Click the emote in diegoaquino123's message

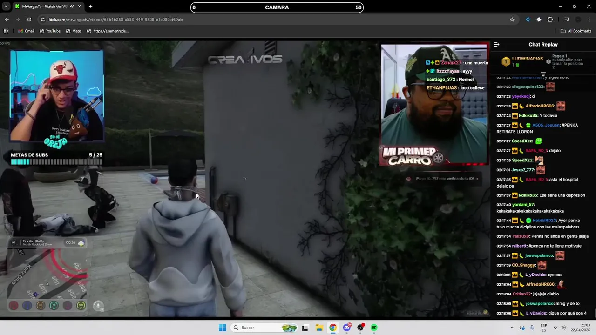click(550, 87)
